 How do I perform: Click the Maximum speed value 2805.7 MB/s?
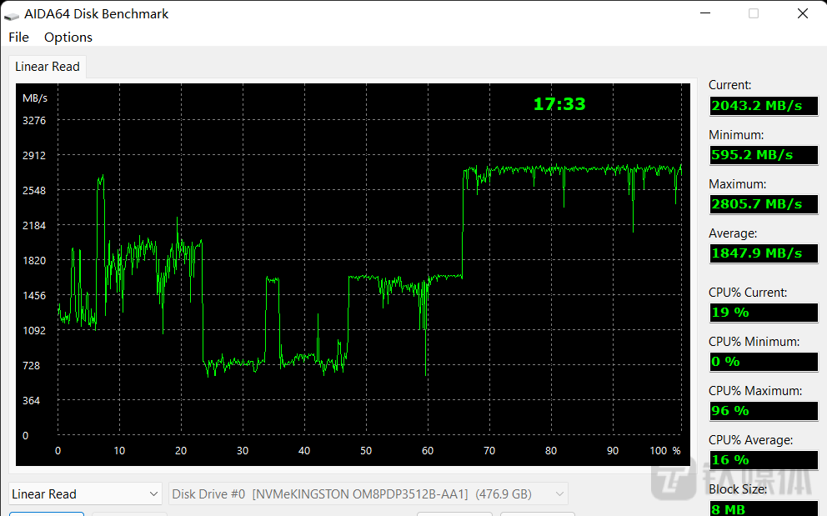click(764, 204)
